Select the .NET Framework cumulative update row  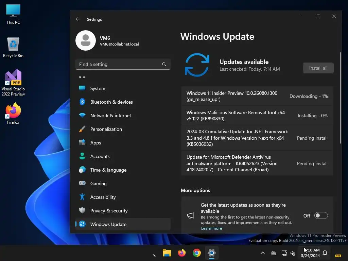257,138
